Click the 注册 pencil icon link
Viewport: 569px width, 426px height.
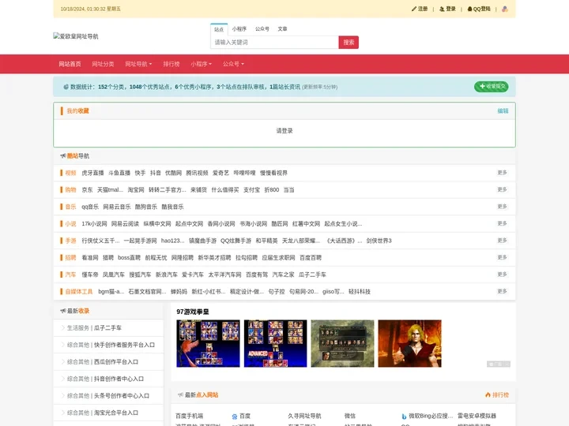[x=420, y=9]
